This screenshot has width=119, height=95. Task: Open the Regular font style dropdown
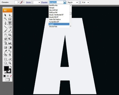click(73, 2)
